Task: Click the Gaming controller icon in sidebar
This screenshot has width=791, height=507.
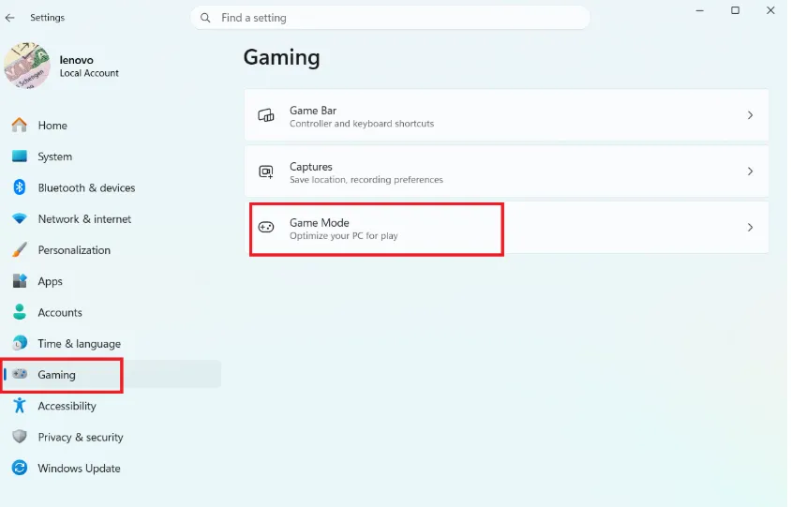Action: point(19,374)
